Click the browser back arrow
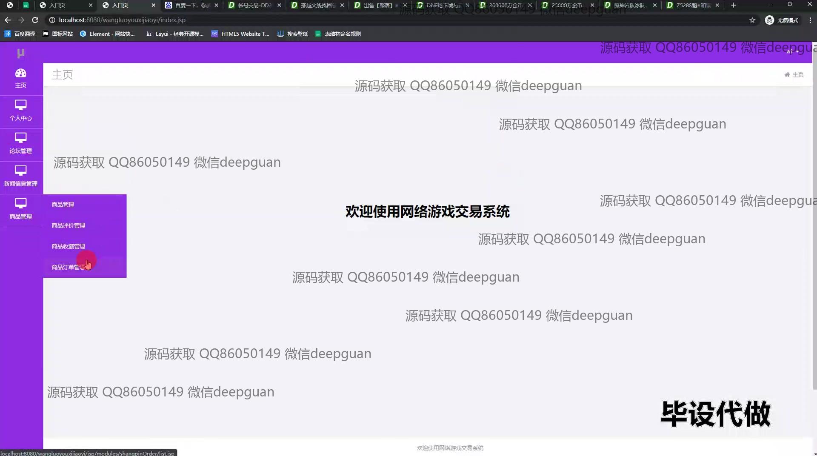Screen dimensions: 817x456 point(8,20)
